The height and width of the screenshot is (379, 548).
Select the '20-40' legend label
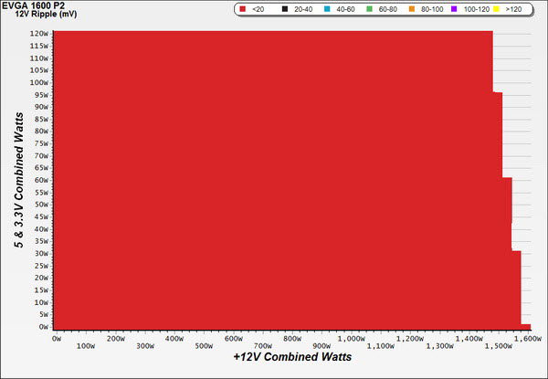pyautogui.click(x=303, y=9)
